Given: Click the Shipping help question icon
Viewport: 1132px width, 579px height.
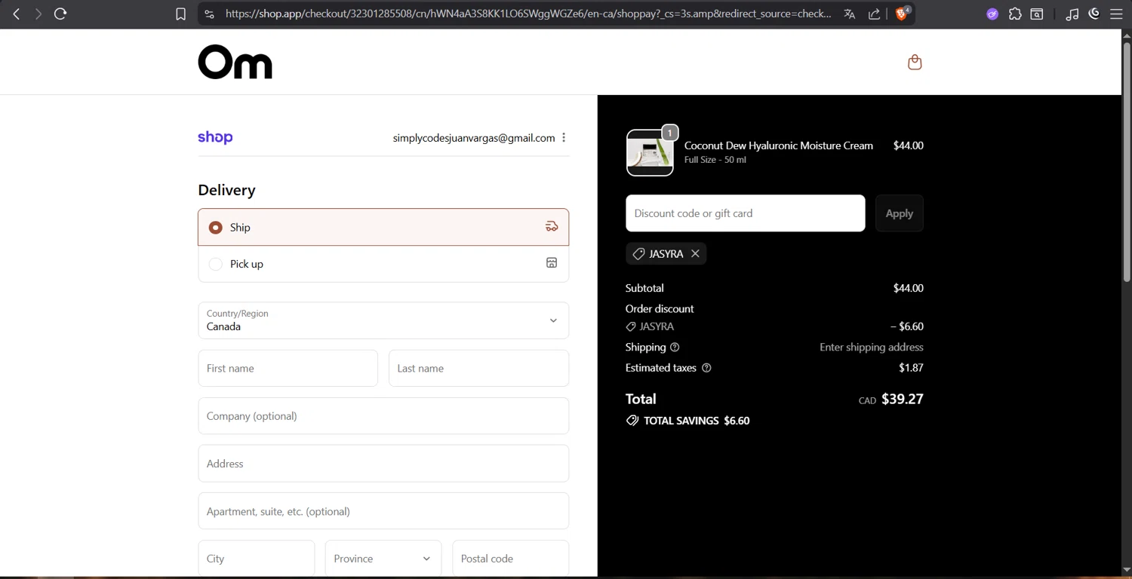Looking at the screenshot, I should coord(675,347).
